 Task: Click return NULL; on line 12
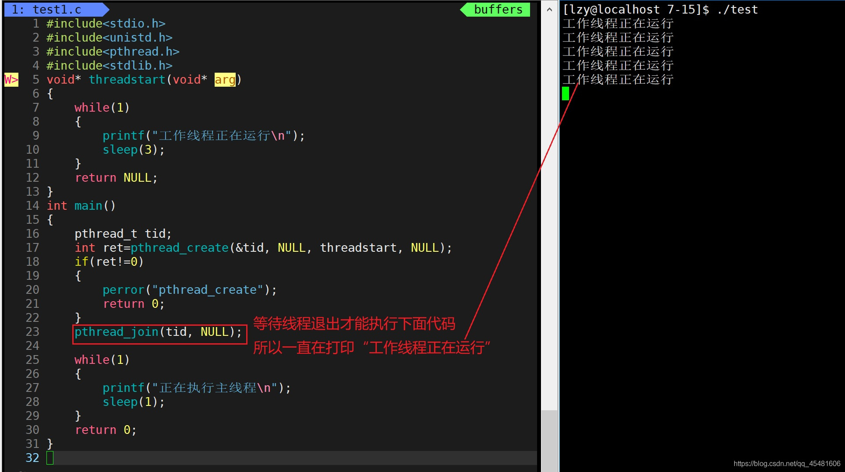pos(116,178)
